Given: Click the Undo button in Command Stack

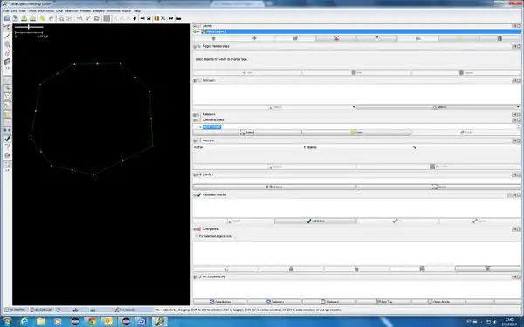Looking at the screenshot, I should click(x=356, y=133).
